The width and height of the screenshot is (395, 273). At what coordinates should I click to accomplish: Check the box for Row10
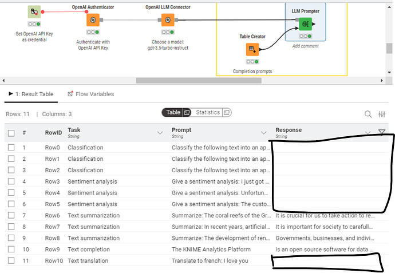tap(11, 260)
